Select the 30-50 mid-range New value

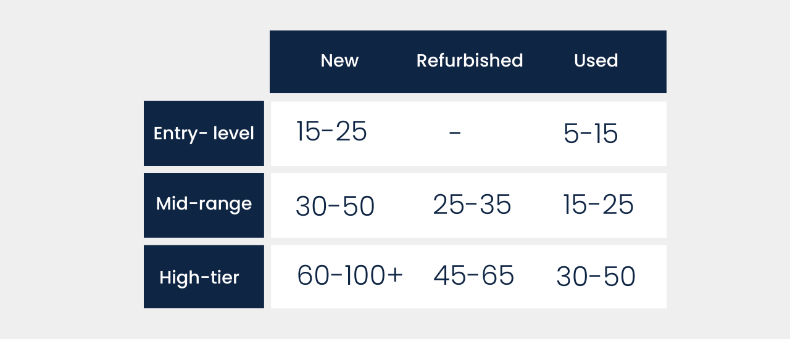[x=335, y=206]
